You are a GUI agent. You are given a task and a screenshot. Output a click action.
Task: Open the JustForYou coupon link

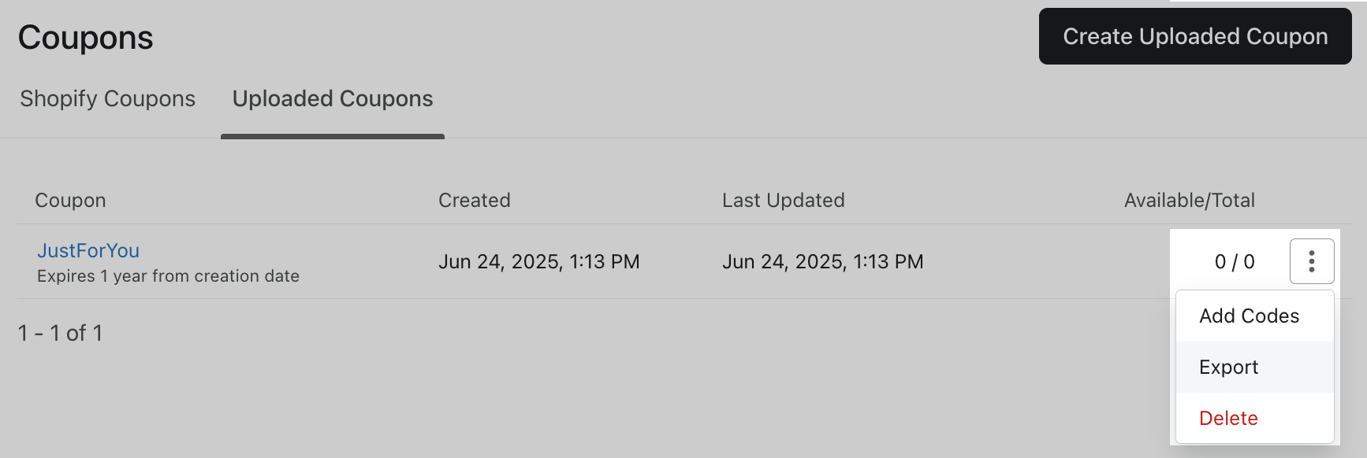pos(88,250)
